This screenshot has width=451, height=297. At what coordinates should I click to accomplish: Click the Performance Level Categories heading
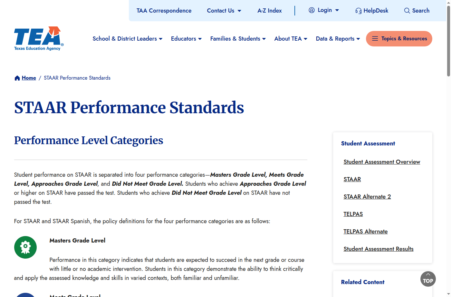point(89,141)
